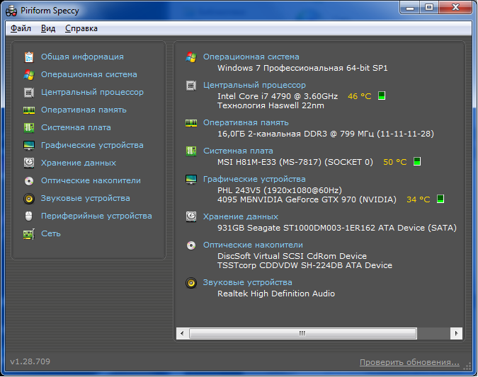The height and width of the screenshot is (377, 478).
Task: Go to Хранение данных in the sidebar
Action: (x=79, y=163)
